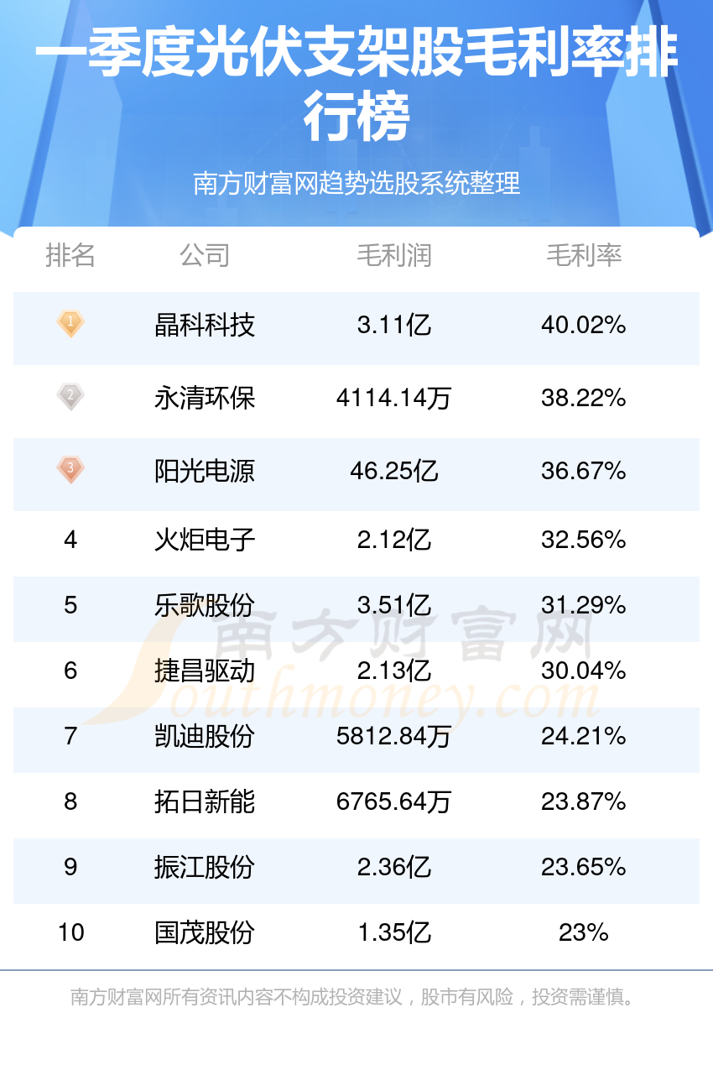Open company 永清环保
Image resolution: width=713 pixels, height=1091 pixels.
[x=205, y=398]
